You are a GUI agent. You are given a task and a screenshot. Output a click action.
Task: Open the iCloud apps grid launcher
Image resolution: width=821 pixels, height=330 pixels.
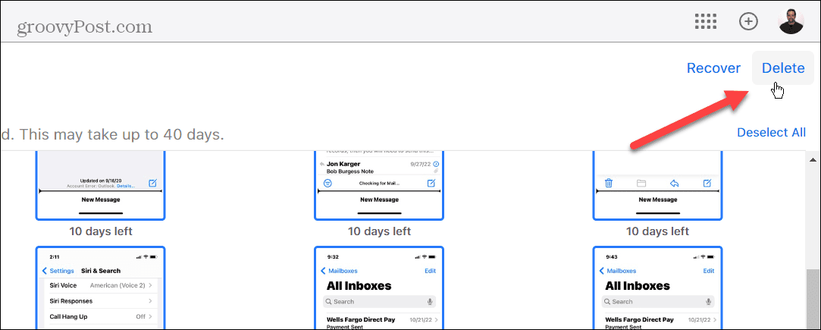click(706, 22)
